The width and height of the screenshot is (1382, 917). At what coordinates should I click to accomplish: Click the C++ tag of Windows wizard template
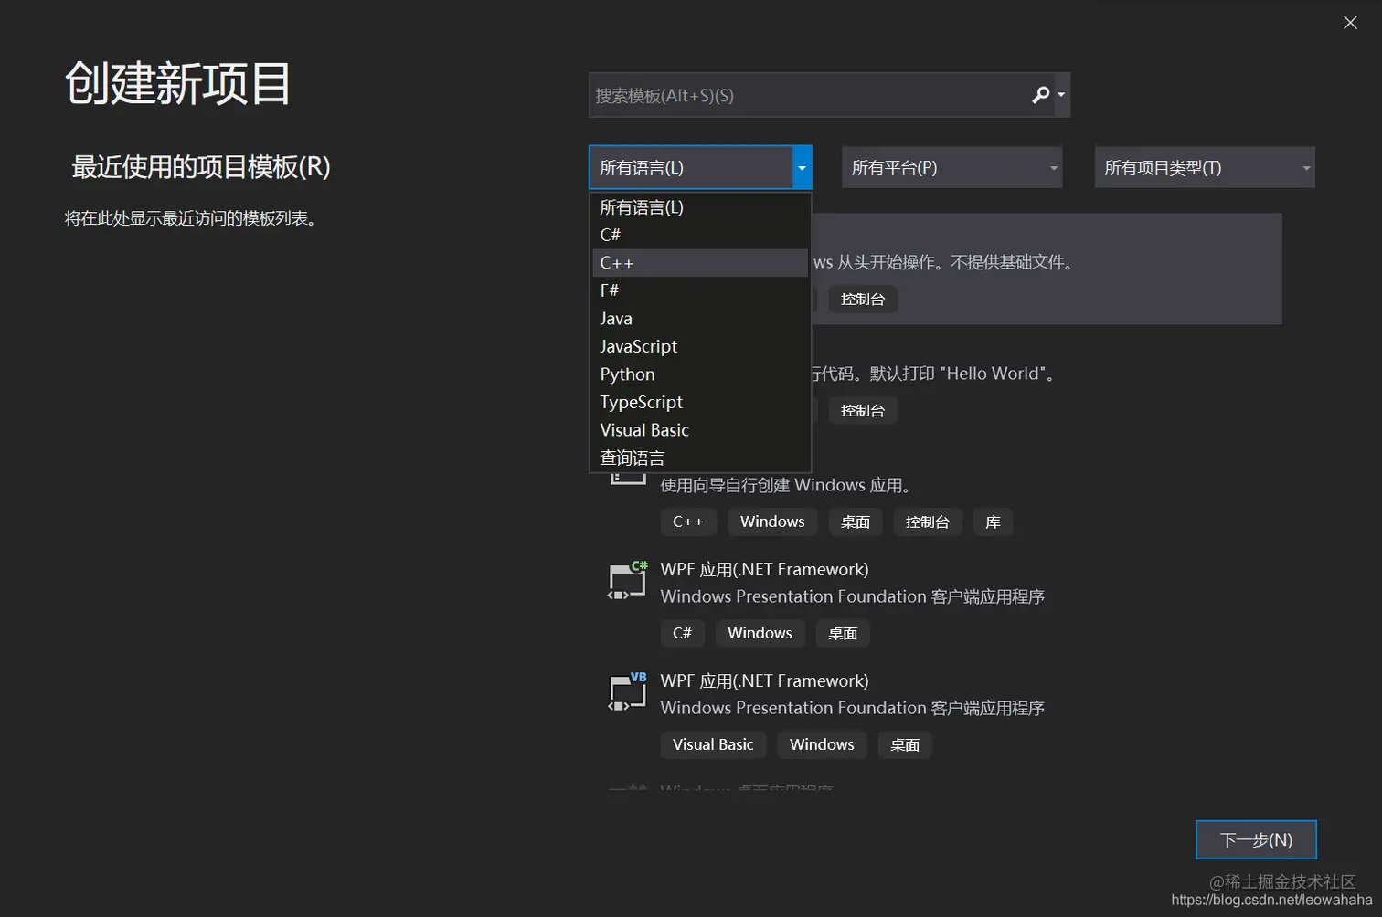[688, 522]
